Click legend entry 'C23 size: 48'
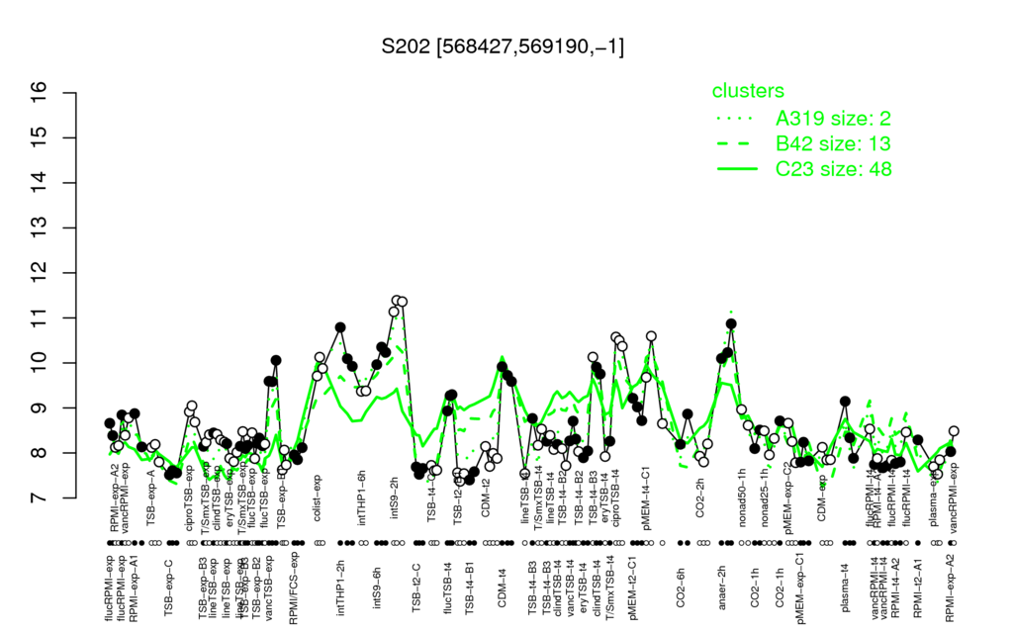 coord(833,169)
